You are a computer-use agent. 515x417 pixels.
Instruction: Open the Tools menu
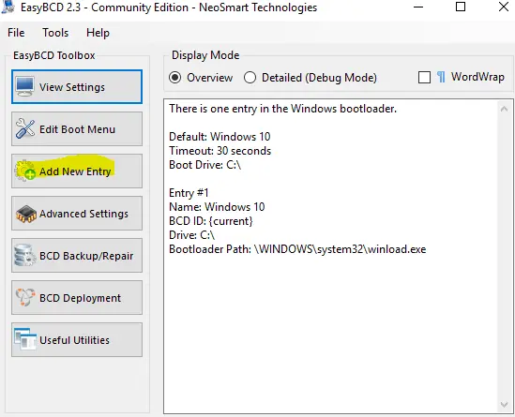click(55, 33)
